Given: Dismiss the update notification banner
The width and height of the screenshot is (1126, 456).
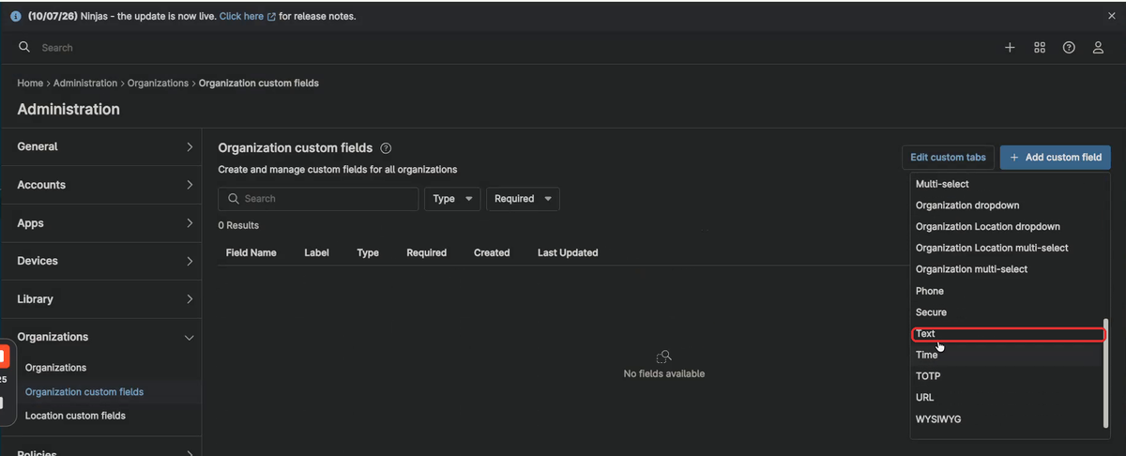Looking at the screenshot, I should click(x=1112, y=16).
